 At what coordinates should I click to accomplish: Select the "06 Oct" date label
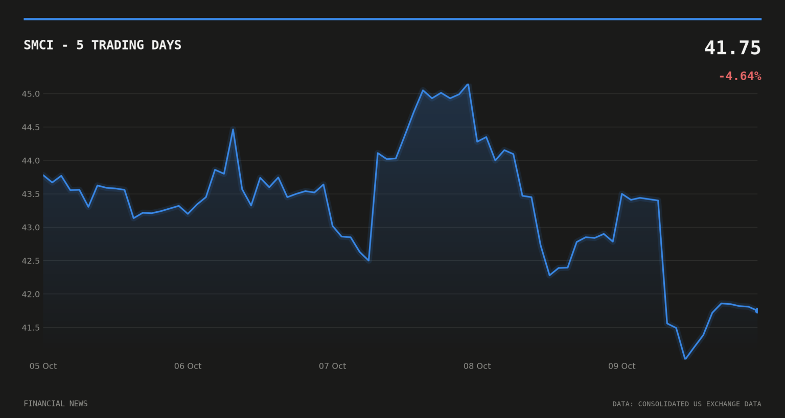coord(188,366)
